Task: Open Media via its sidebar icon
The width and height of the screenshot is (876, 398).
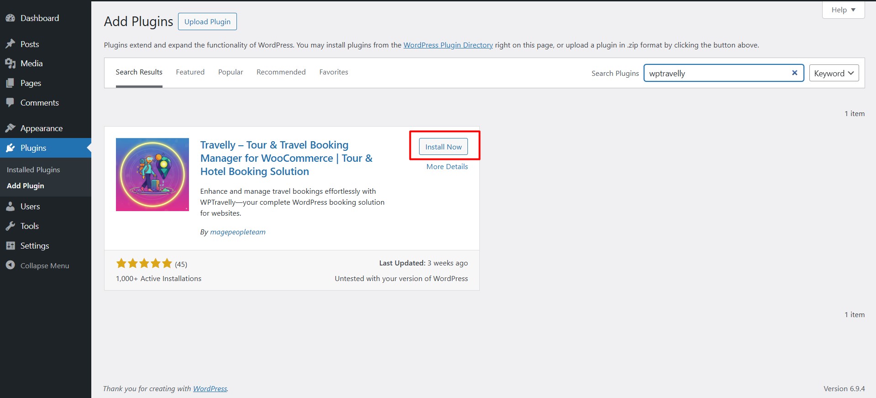Action: [10, 64]
